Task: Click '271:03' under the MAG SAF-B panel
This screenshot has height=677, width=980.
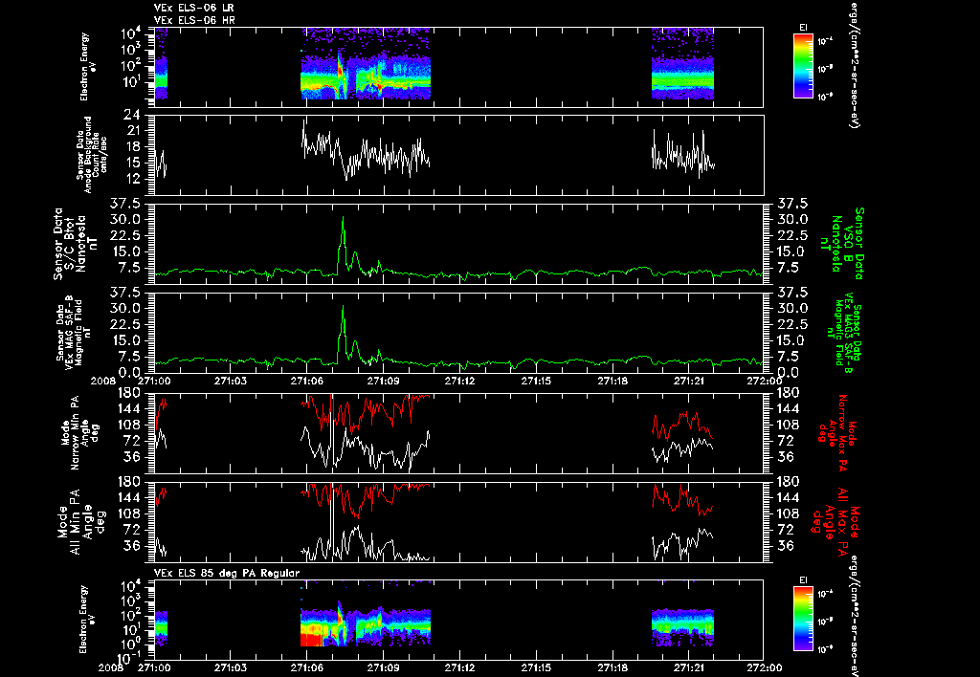Action: point(231,381)
